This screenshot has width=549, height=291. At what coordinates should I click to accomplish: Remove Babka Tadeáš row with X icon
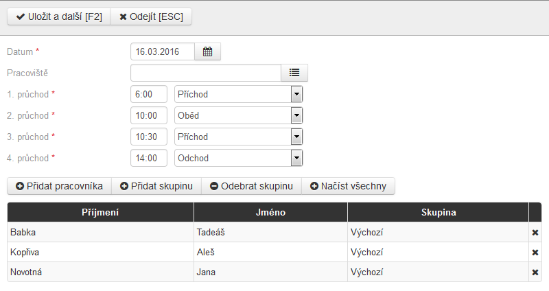[535, 233]
